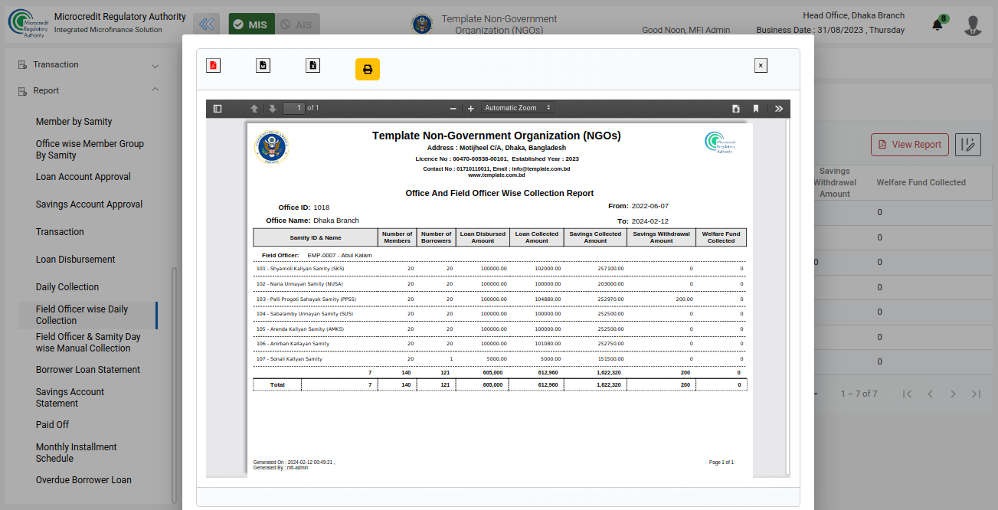Click the bookmark current view icon
This screenshot has height=510, width=998.
[x=756, y=109]
